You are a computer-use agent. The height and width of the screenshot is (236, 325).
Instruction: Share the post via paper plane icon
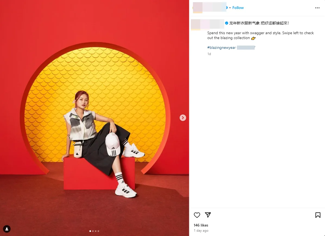pyautogui.click(x=208, y=215)
